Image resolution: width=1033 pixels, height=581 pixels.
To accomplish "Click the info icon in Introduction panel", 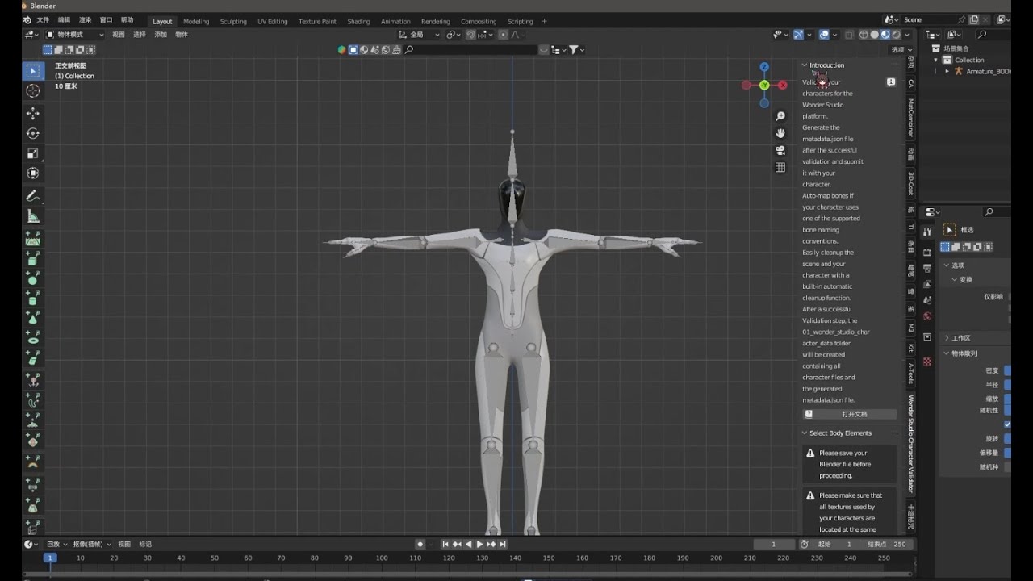I will coord(891,82).
